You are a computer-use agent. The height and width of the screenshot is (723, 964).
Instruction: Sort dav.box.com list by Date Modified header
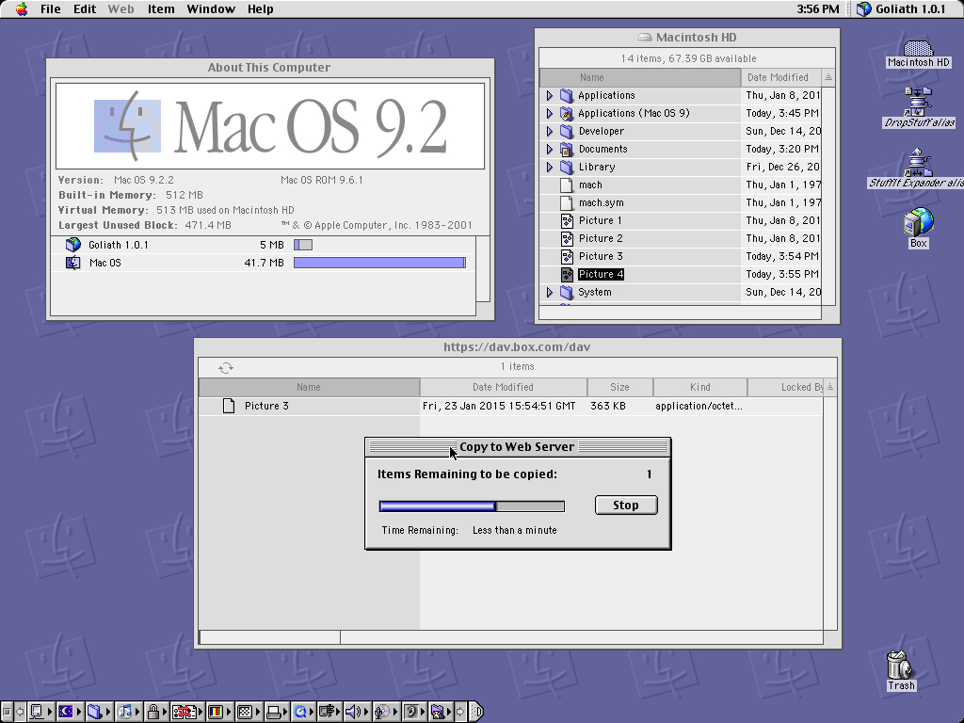(x=503, y=387)
